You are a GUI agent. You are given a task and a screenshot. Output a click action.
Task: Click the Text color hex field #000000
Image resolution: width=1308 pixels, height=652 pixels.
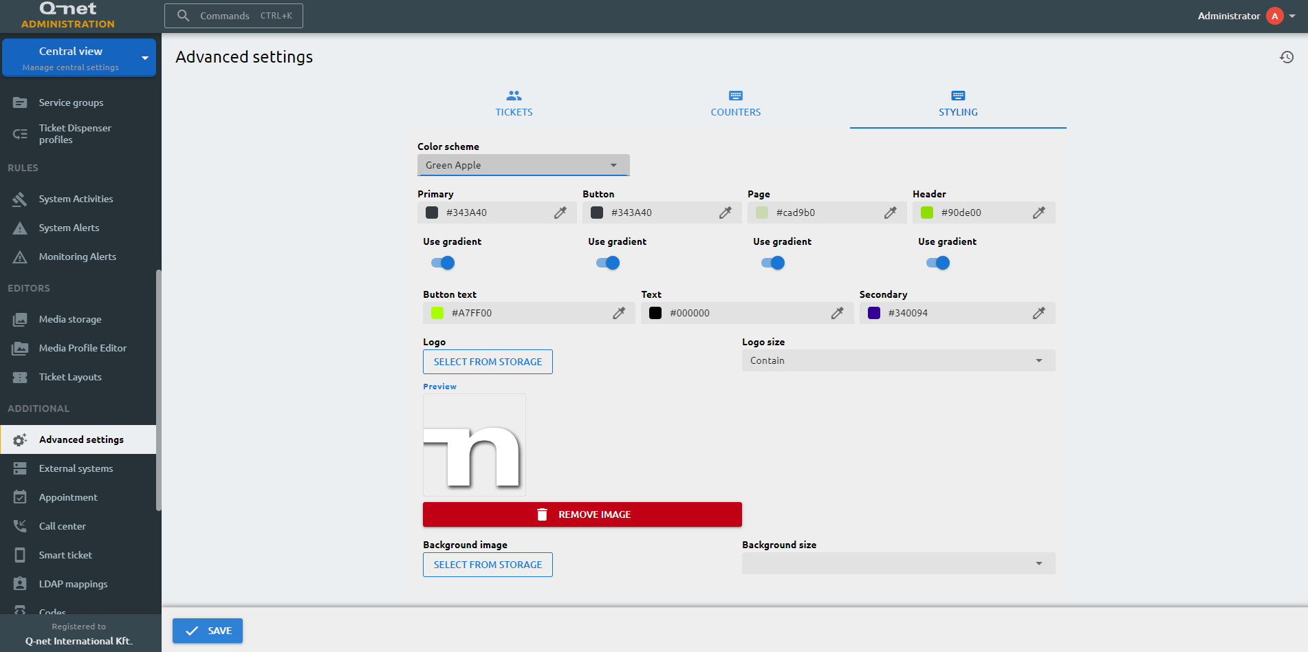pos(748,313)
